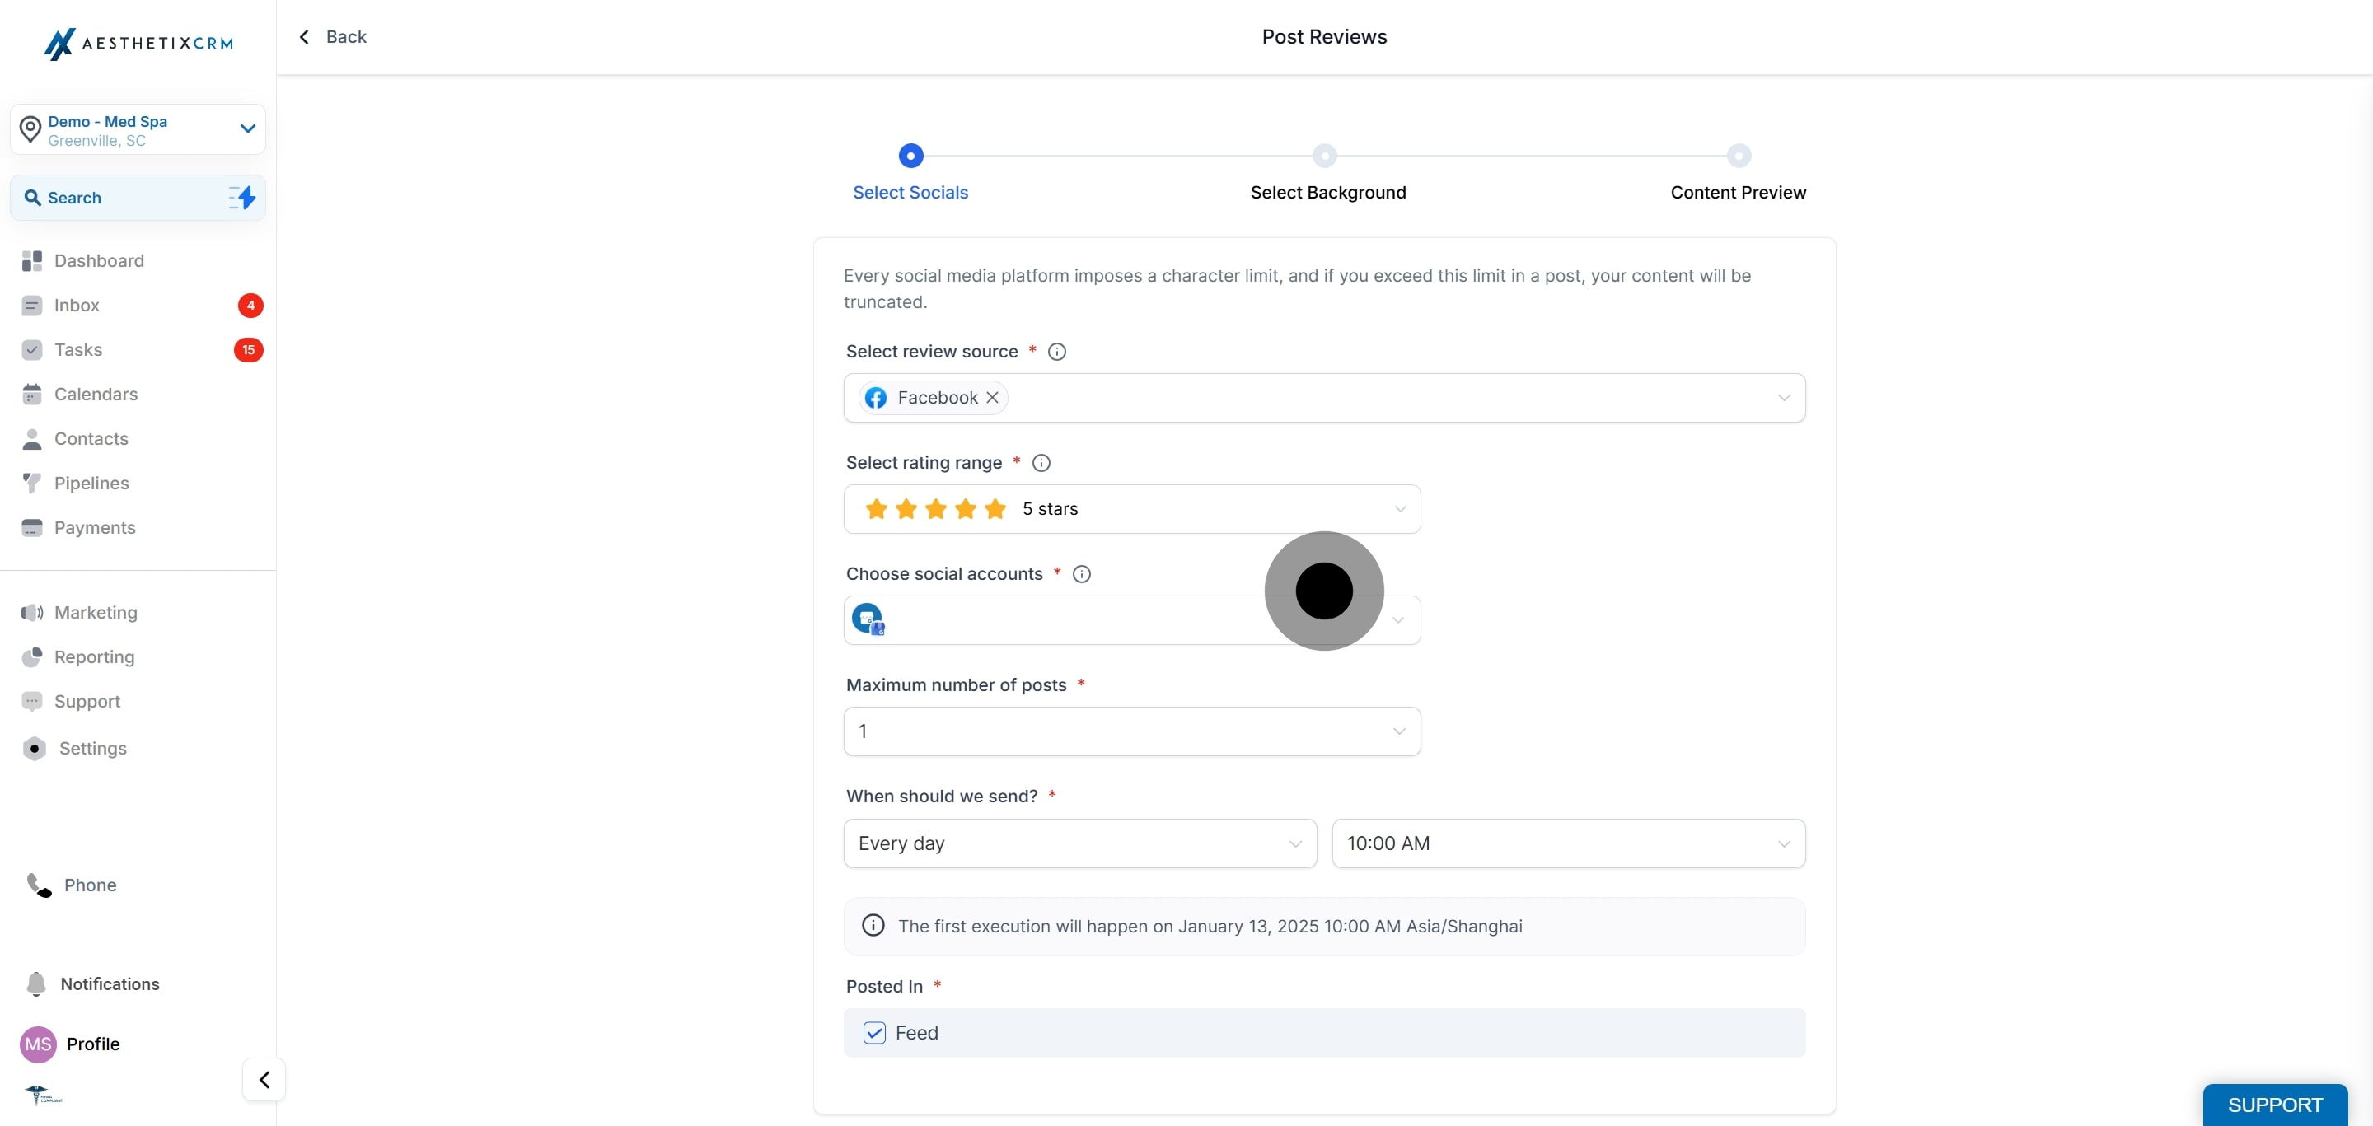
Task: Remove the Facebook review source tag
Action: click(992, 397)
